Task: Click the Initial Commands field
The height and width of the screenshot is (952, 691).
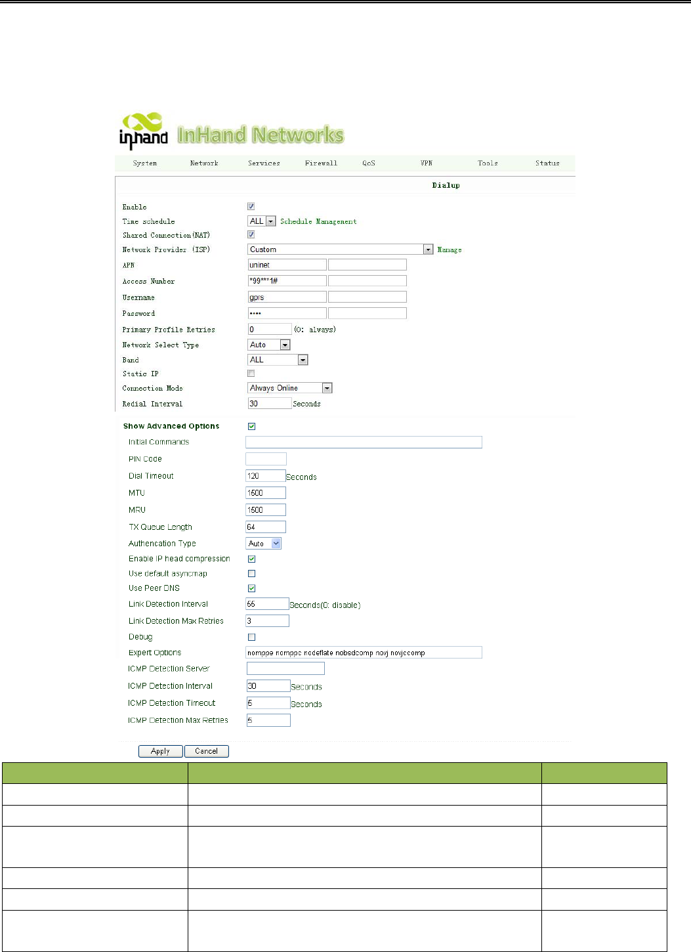Action: point(364,443)
